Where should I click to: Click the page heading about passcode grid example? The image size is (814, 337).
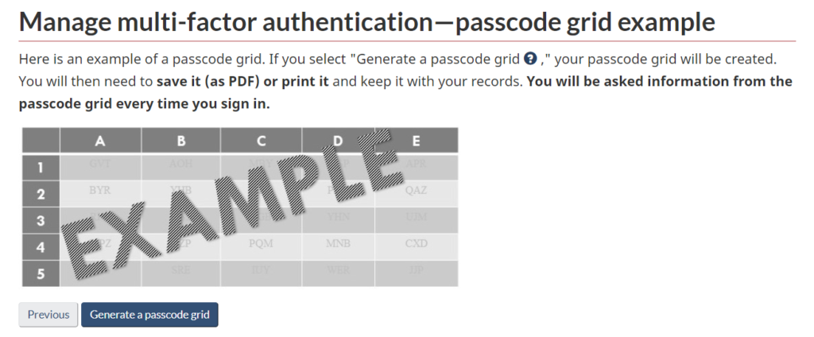pyautogui.click(x=366, y=21)
